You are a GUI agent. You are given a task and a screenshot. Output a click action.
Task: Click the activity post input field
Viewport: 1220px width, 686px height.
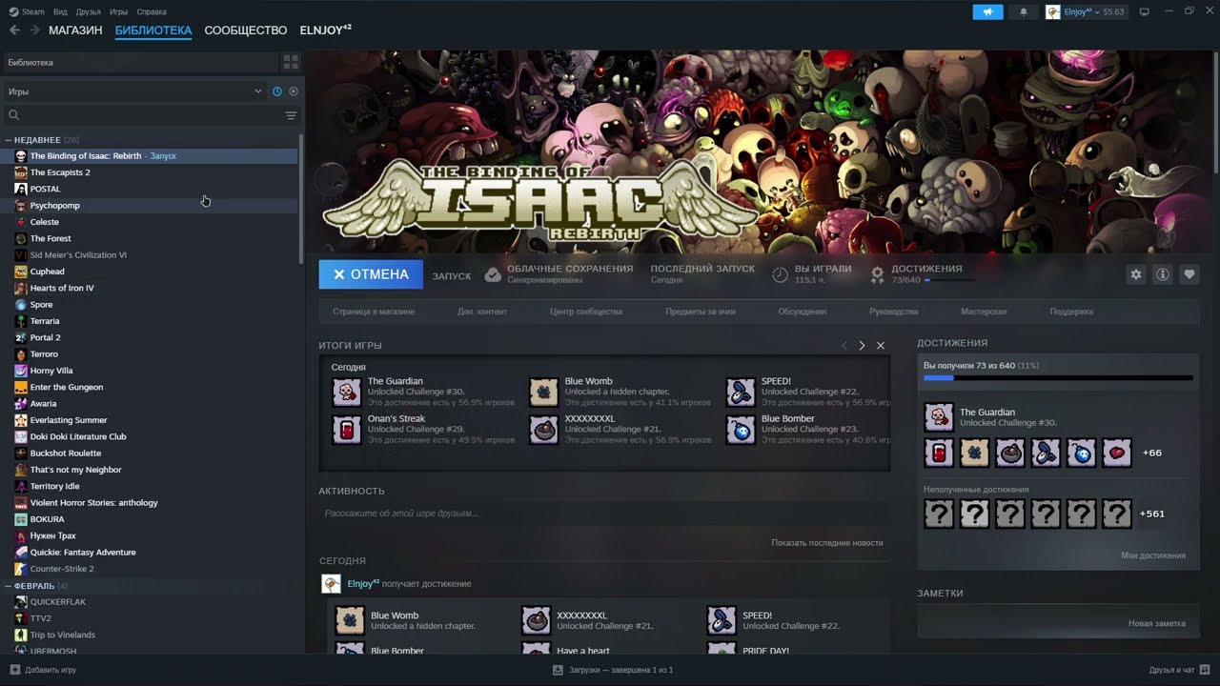[x=604, y=514]
